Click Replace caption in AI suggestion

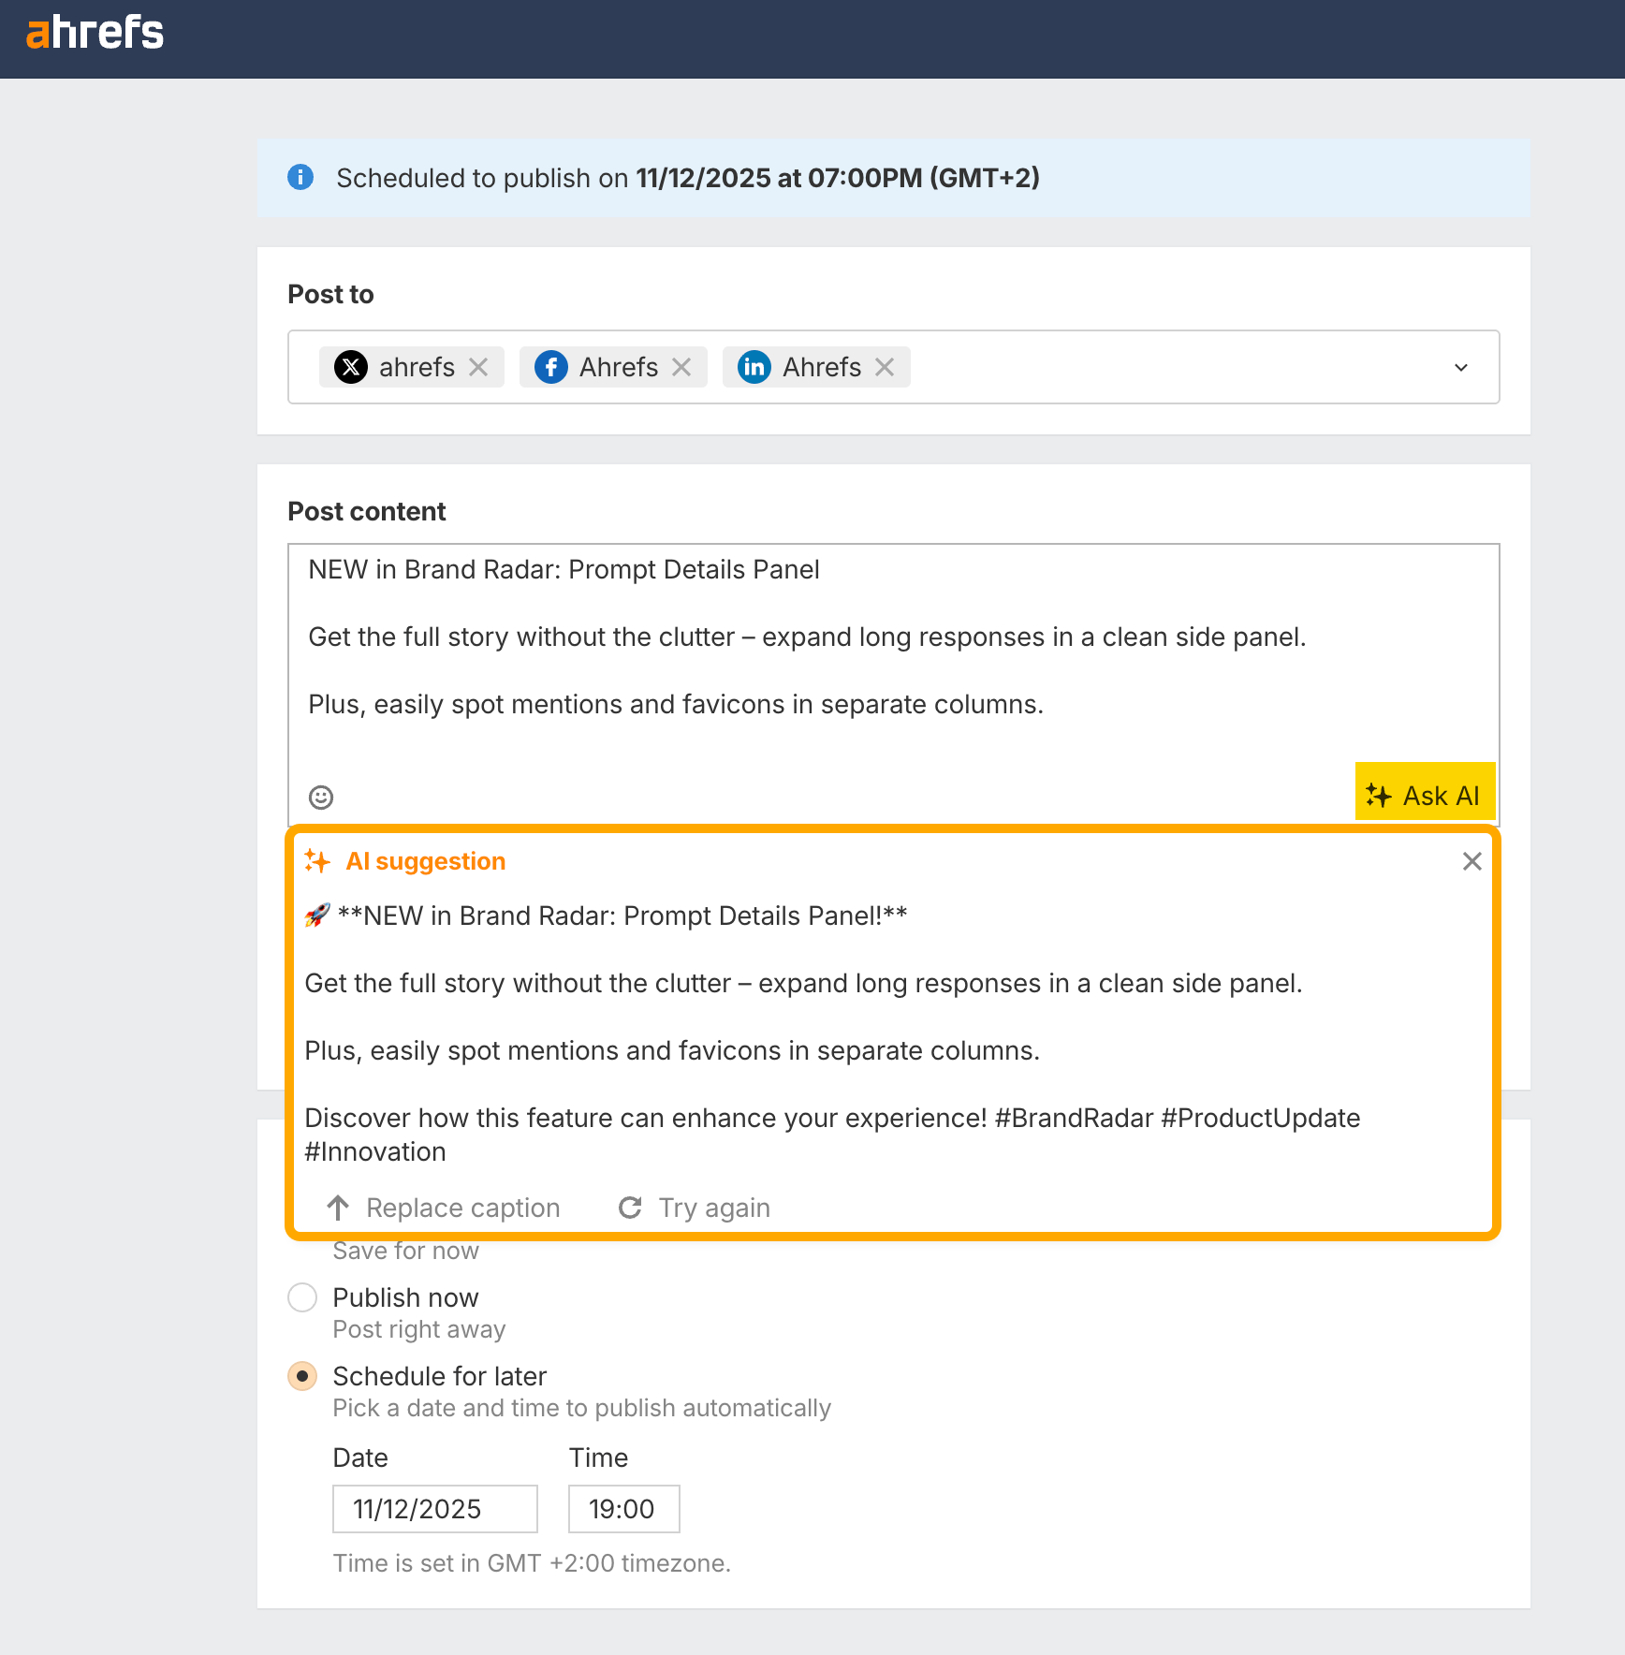point(443,1208)
